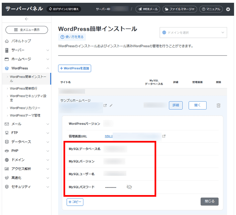236x215 pixels.
Task: Click the WordPress logo icon in sidebar
Action: click(x=7, y=68)
